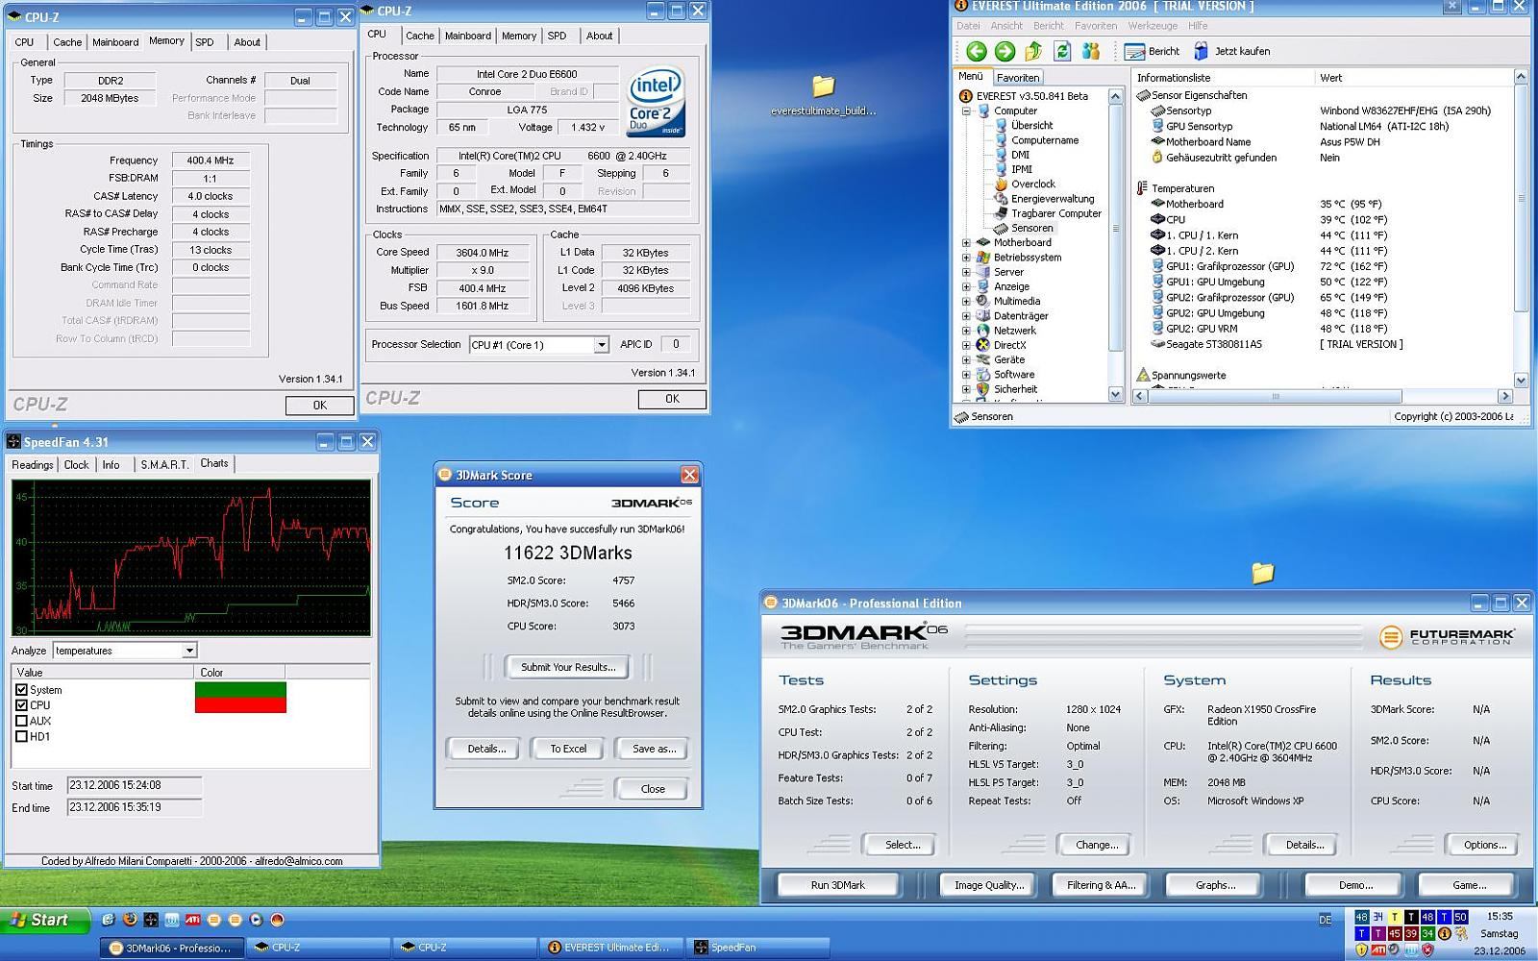Select Sensoren in the EVEREST tree
Screen dimensions: 1538x961
pos(1031,228)
